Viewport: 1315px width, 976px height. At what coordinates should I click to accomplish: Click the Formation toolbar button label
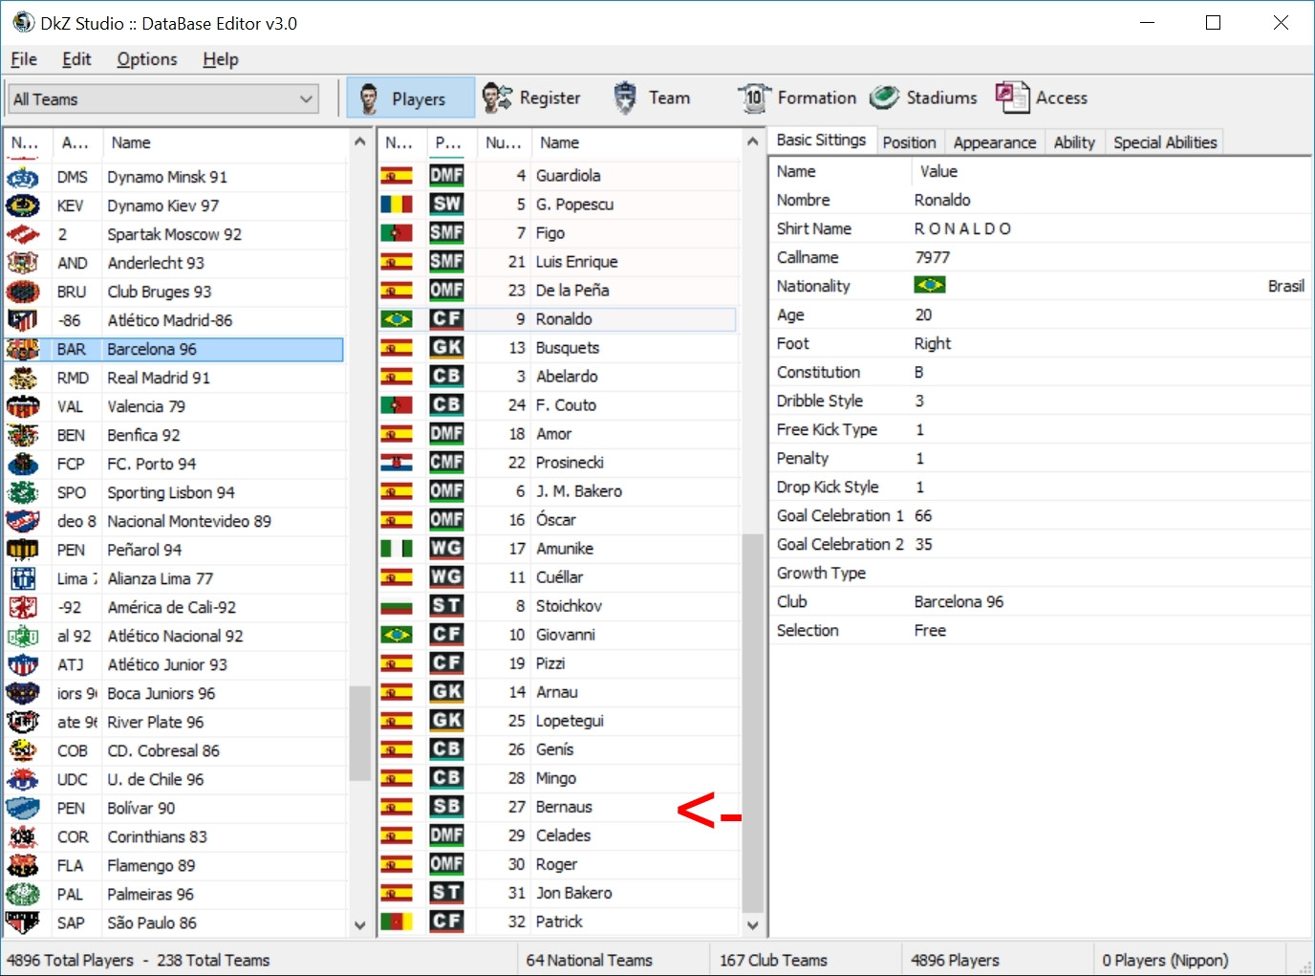point(817,98)
